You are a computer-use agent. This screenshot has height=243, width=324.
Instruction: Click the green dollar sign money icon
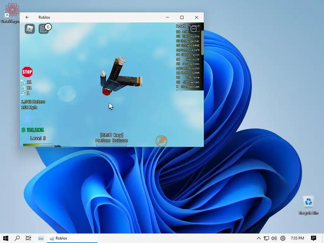coord(23,130)
